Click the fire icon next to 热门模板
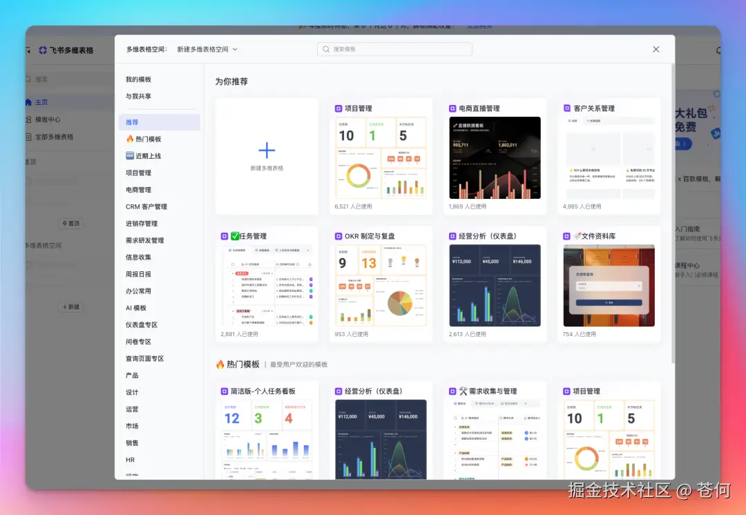This screenshot has width=746, height=515. (131, 139)
